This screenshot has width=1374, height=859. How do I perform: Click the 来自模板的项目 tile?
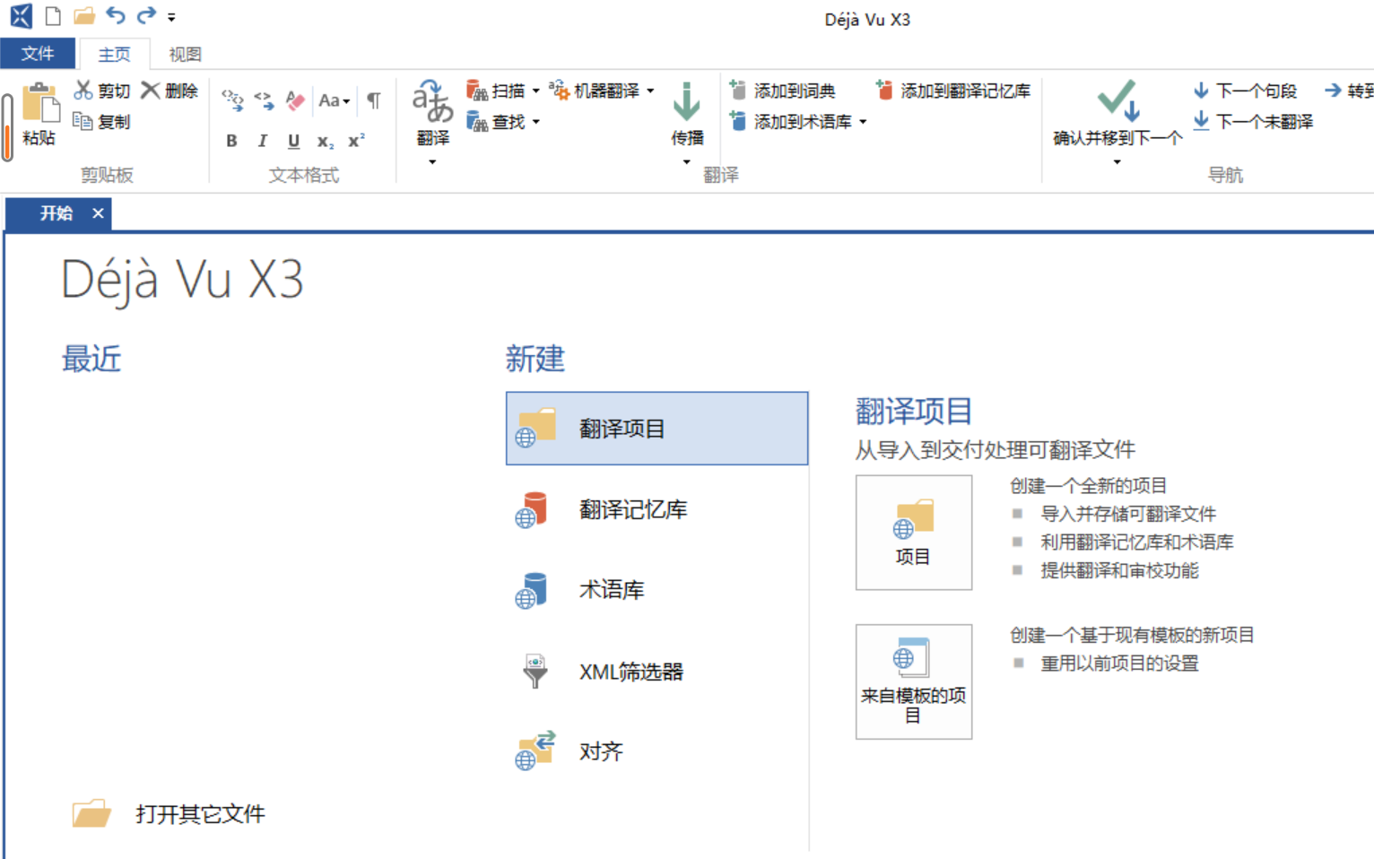[913, 681]
